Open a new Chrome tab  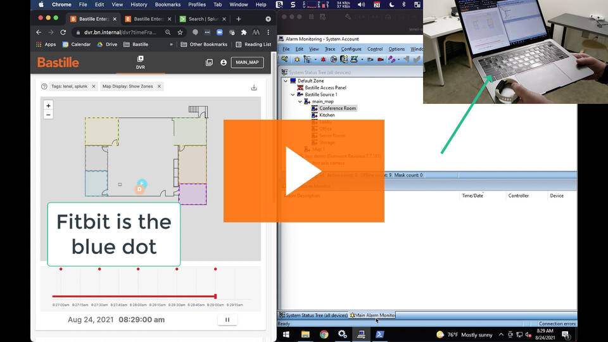coord(239,18)
